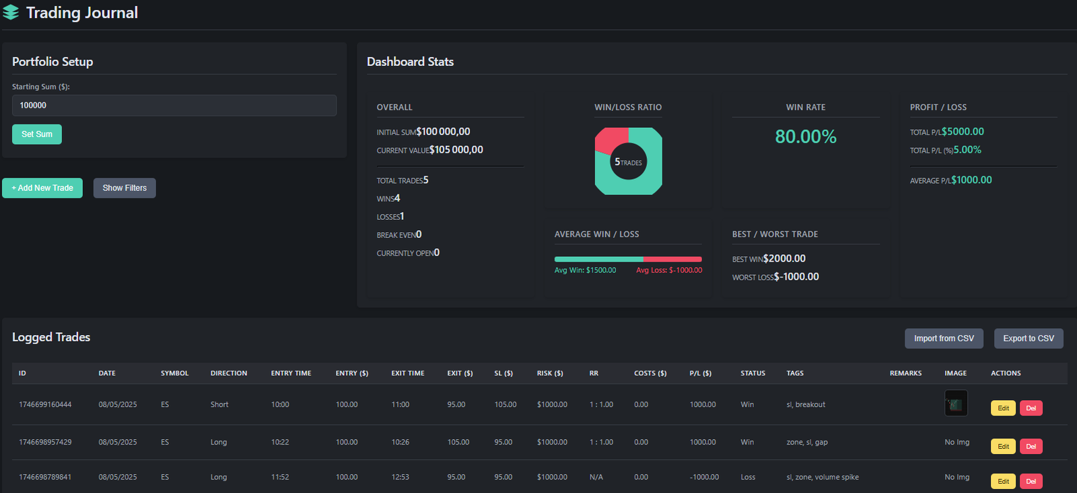1077x493 pixels.
Task: Select trade ID 1746699160444
Action: click(45, 405)
